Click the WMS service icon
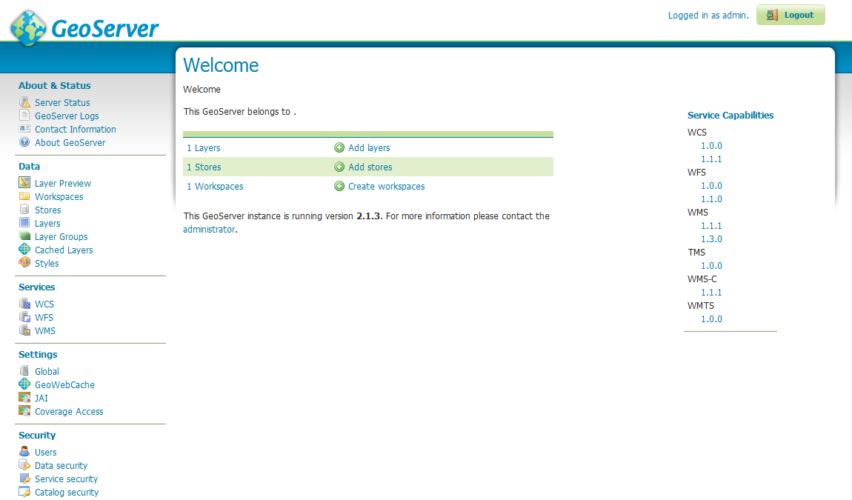 pyautogui.click(x=24, y=330)
